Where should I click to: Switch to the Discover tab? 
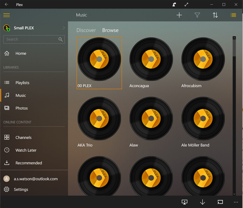(x=86, y=30)
